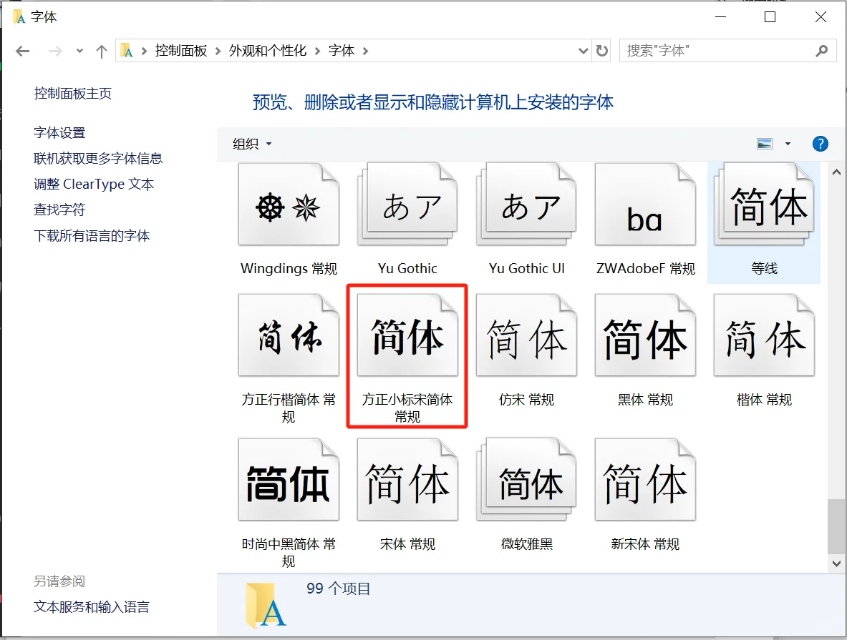The height and width of the screenshot is (640, 847).
Task: Click the refresh icon in the address bar
Action: [601, 50]
